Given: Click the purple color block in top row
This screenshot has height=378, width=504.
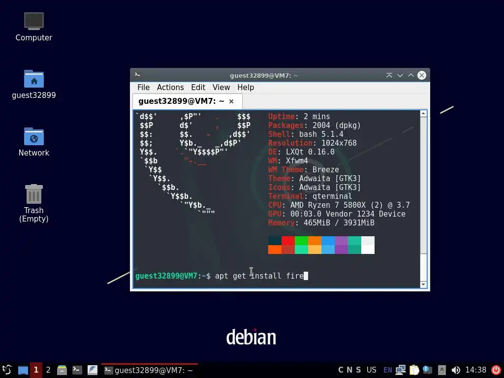Looking at the screenshot, I should [342, 241].
